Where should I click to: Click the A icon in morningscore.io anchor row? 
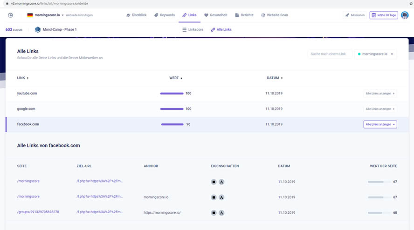click(221, 197)
